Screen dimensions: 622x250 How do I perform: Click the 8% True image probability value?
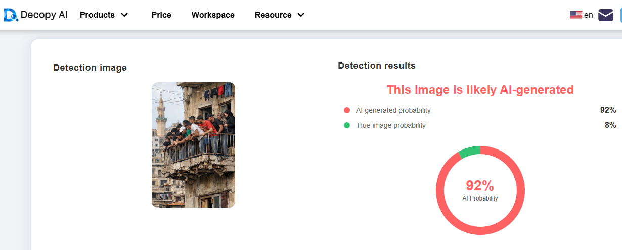610,125
